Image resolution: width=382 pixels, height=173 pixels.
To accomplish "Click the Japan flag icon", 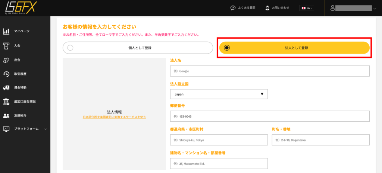I will (304, 8).
